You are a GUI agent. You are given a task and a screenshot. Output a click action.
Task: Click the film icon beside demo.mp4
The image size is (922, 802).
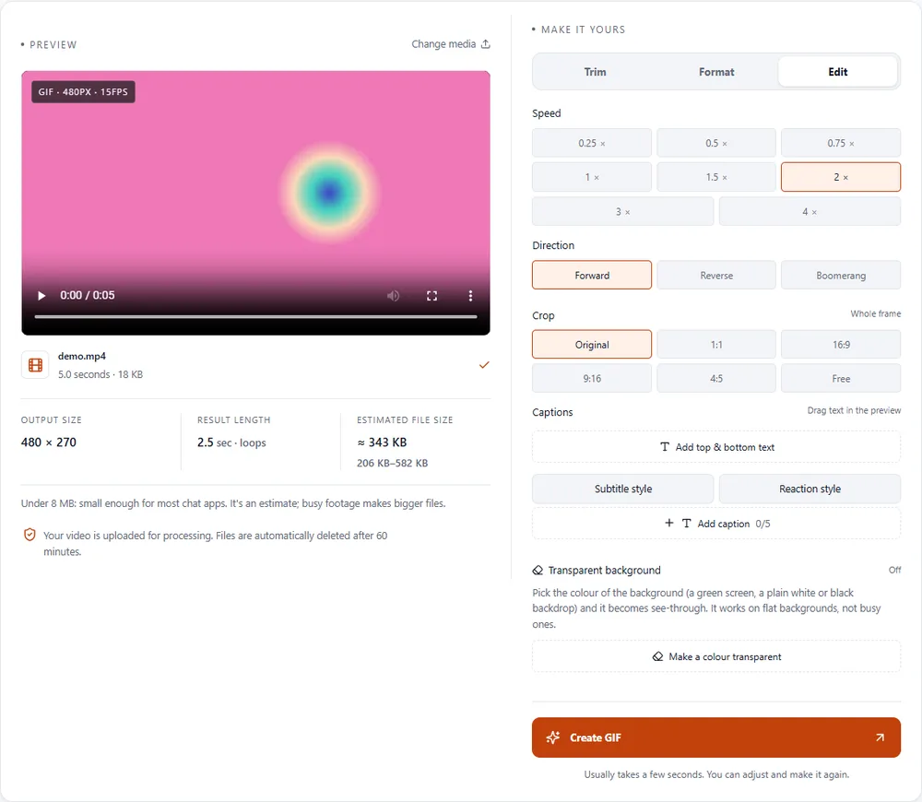coord(35,365)
